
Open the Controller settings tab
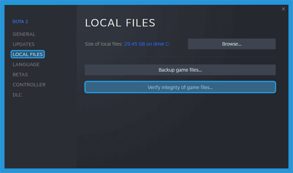pyautogui.click(x=29, y=84)
